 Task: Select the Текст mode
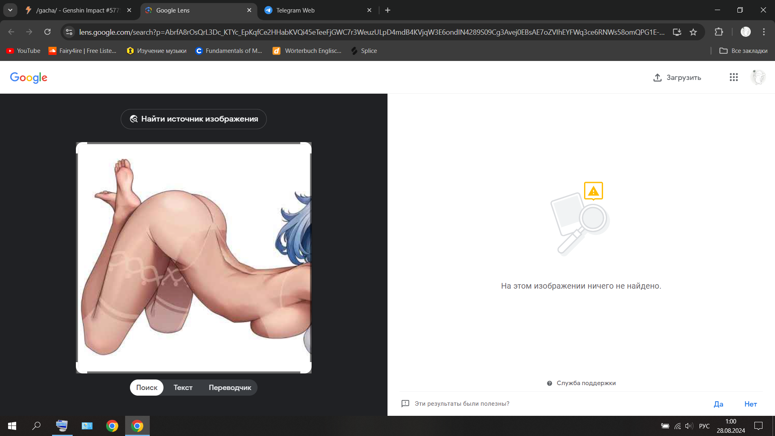183,388
